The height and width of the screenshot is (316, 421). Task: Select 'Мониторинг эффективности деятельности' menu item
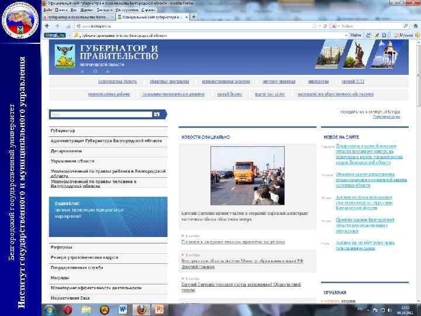pyautogui.click(x=108, y=288)
